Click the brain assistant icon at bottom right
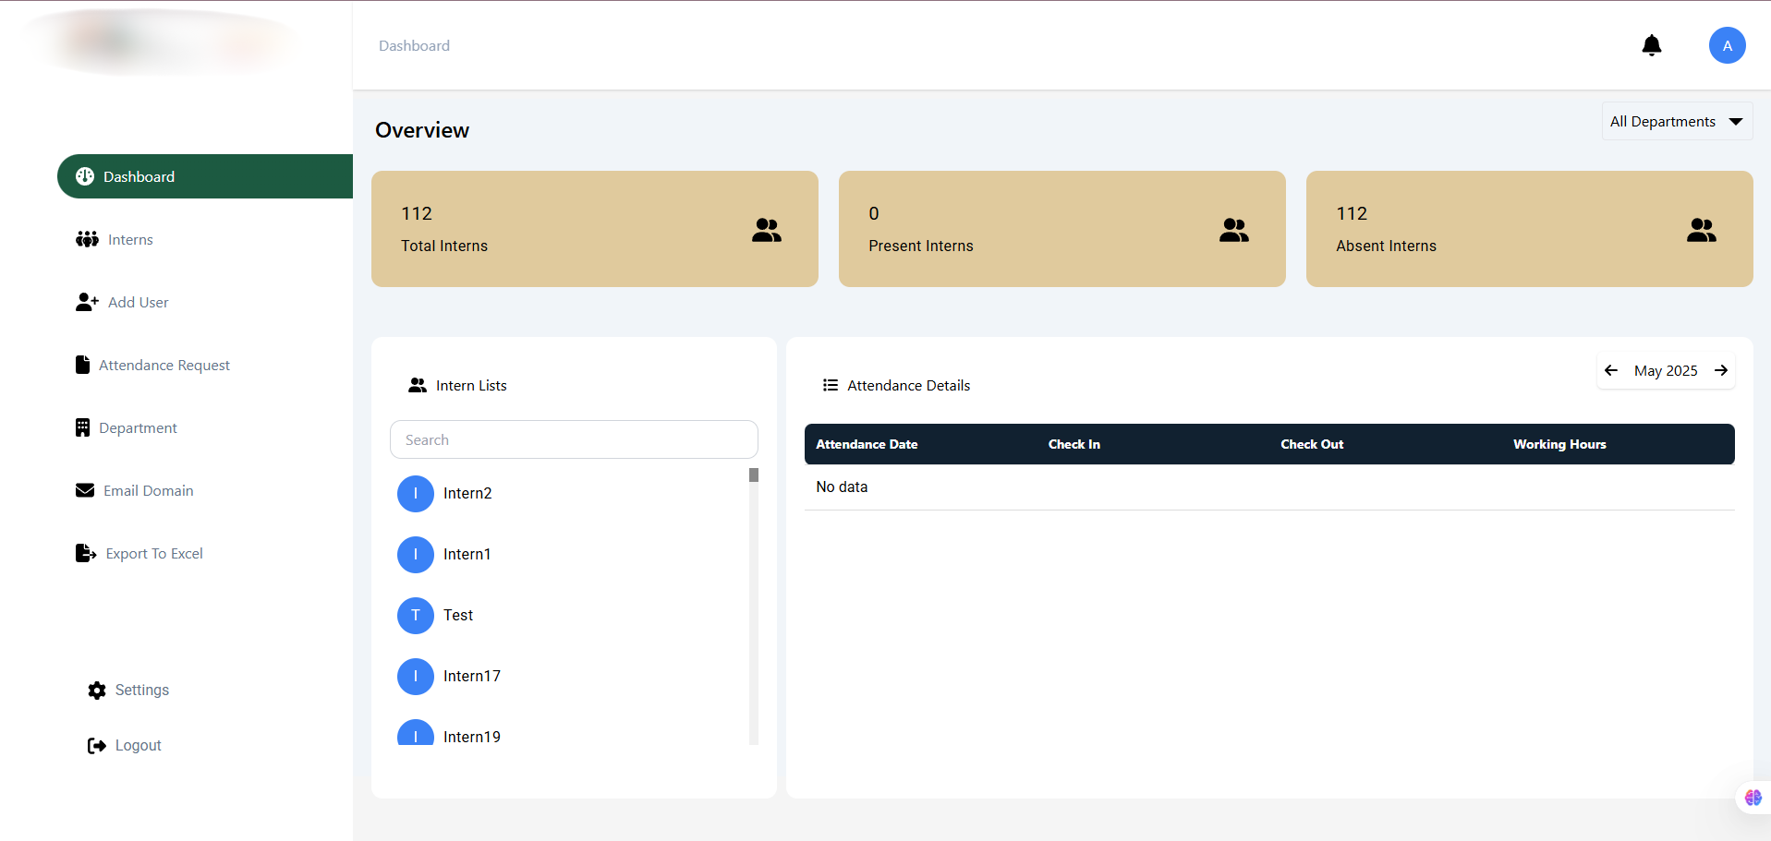The width and height of the screenshot is (1771, 841). [x=1753, y=798]
